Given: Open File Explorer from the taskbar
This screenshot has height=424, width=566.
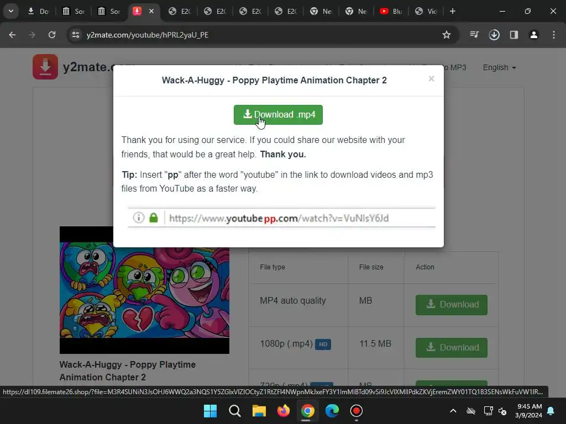Looking at the screenshot, I should [259, 411].
